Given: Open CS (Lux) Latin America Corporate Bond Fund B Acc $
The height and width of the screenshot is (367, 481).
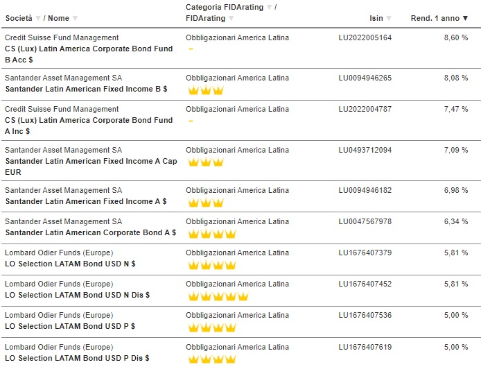Looking at the screenshot, I should pyautogui.click(x=89, y=54).
